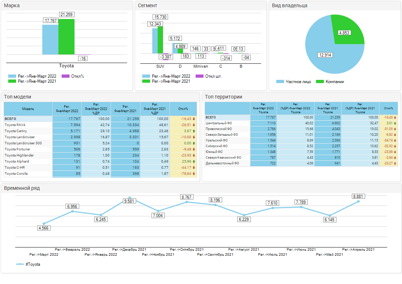Click green up arrow in Toyota Camry row
Image resolution: width=402 pixels, height=284 pixels.
pos(194,131)
